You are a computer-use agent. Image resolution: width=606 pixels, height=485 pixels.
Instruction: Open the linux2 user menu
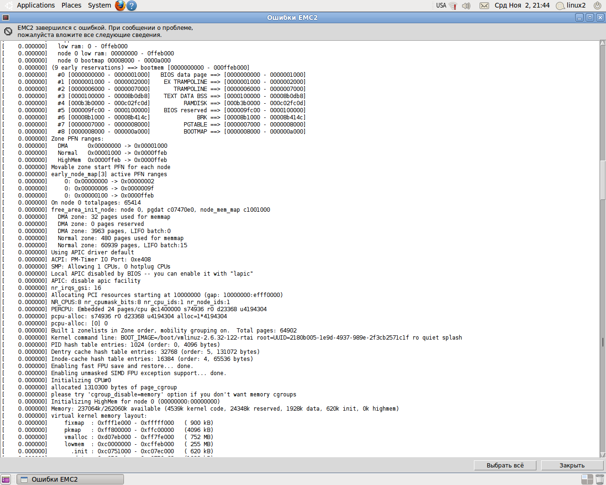point(571,6)
